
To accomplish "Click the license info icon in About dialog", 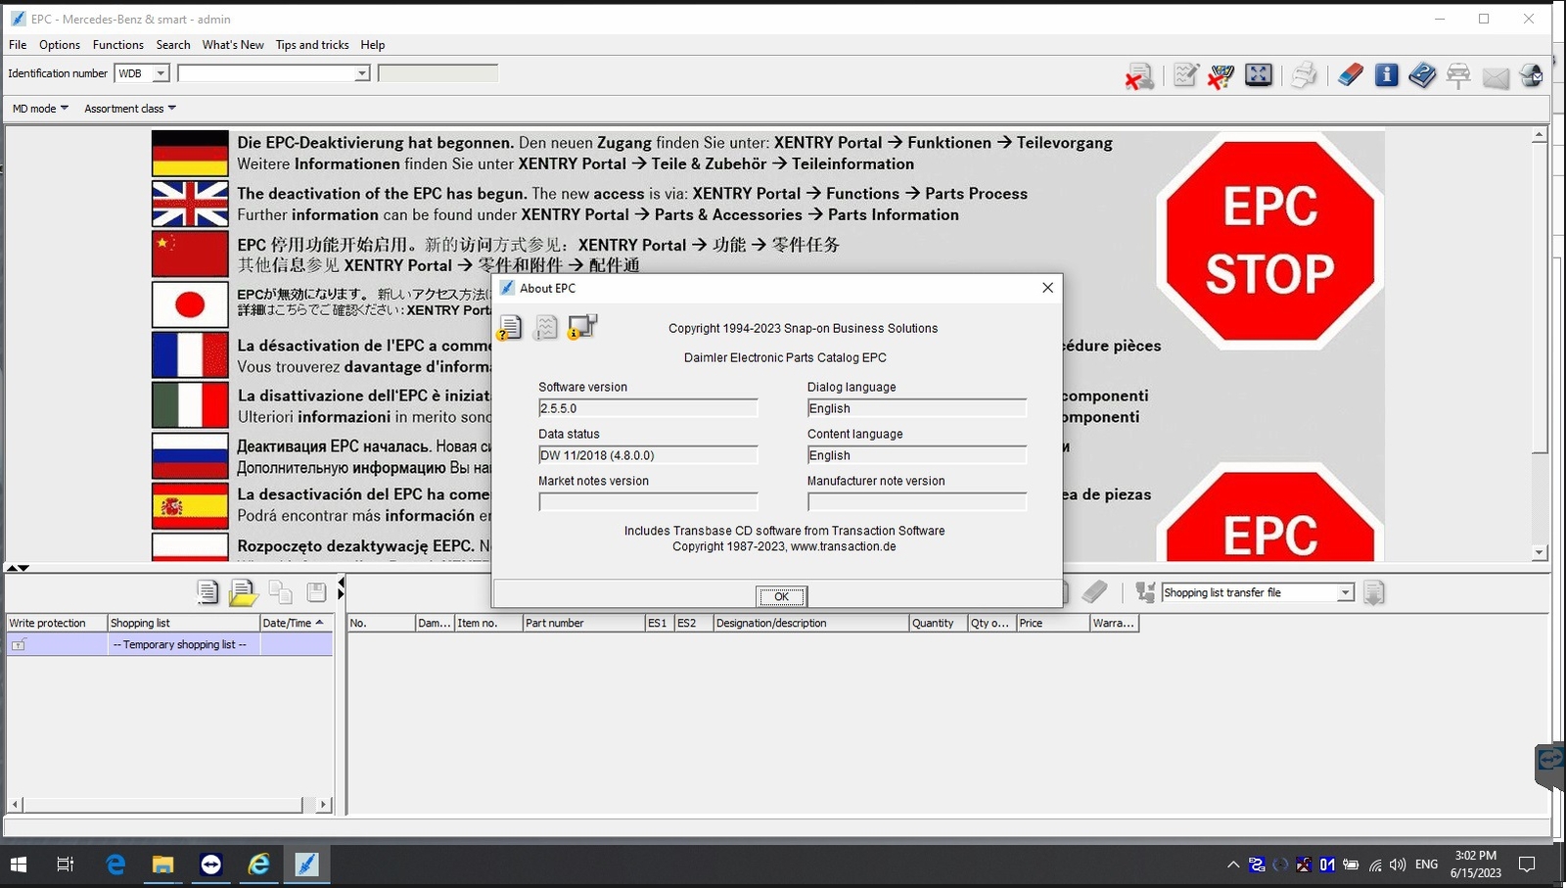I will click(510, 327).
